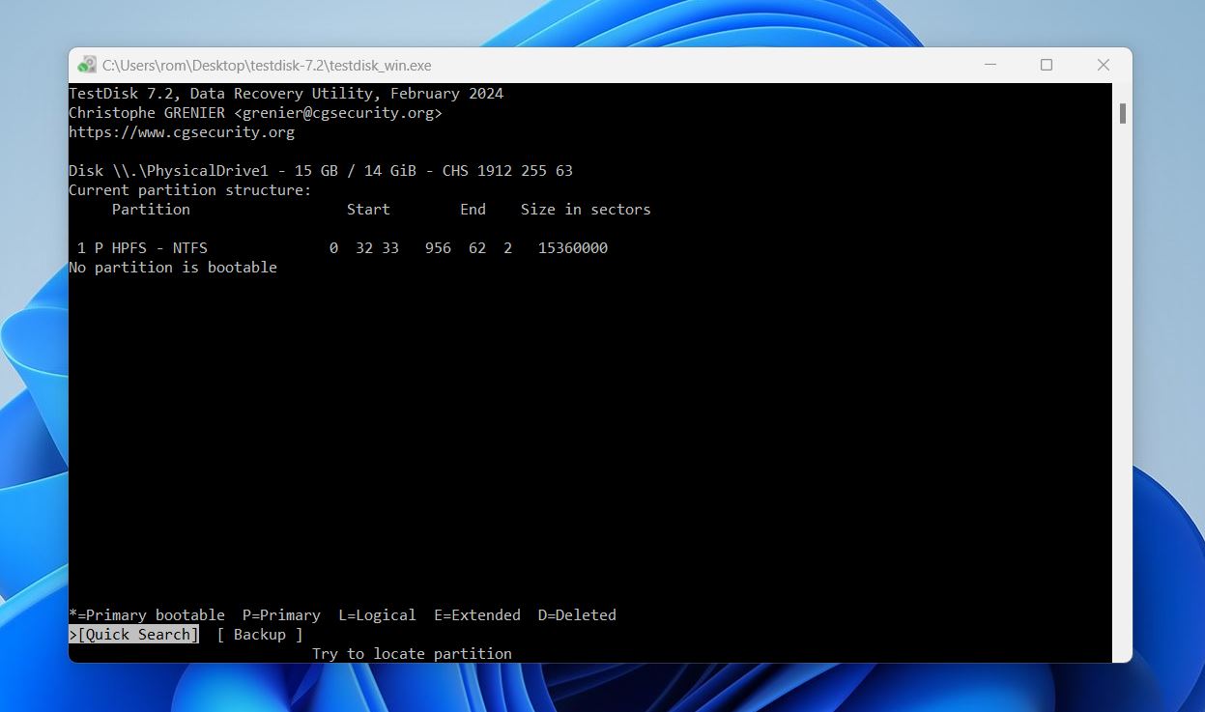Choose the Backup option
The height and width of the screenshot is (712, 1205).
(259, 635)
